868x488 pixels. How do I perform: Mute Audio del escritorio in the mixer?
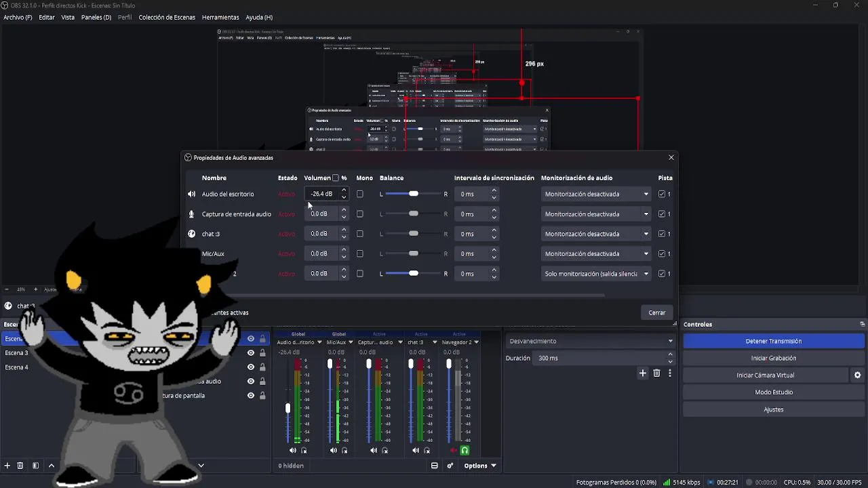click(293, 450)
